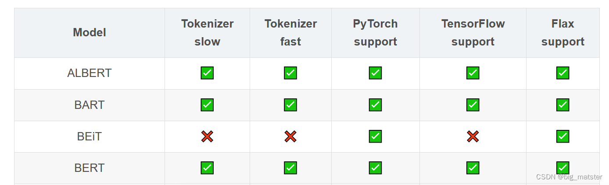Click the BEiT model name cell
The width and height of the screenshot is (609, 185).
coord(90,136)
